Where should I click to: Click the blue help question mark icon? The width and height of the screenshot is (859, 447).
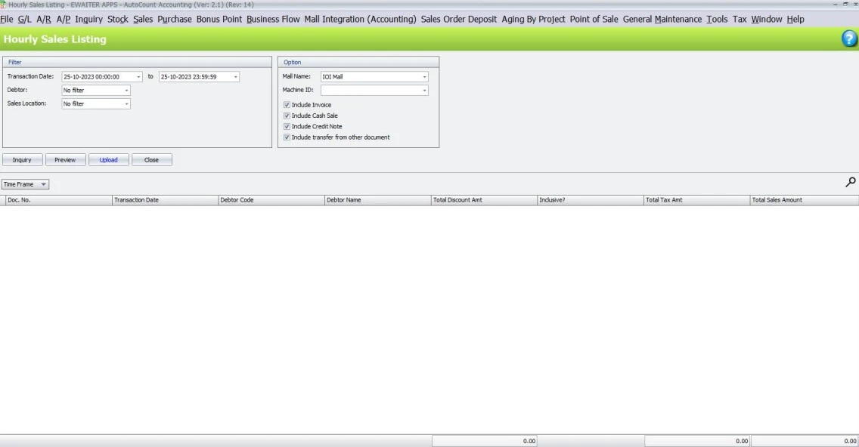click(849, 39)
